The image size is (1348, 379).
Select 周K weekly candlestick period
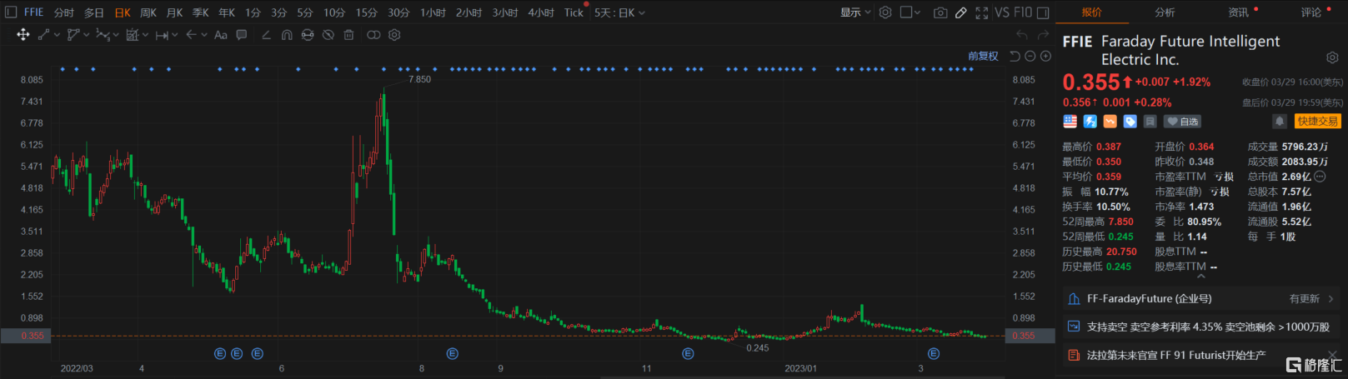coord(148,12)
